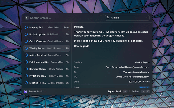This screenshot has height=108, width=174.
Task: Click the back arrow icon
Action: pyautogui.click(x=27, y=18)
